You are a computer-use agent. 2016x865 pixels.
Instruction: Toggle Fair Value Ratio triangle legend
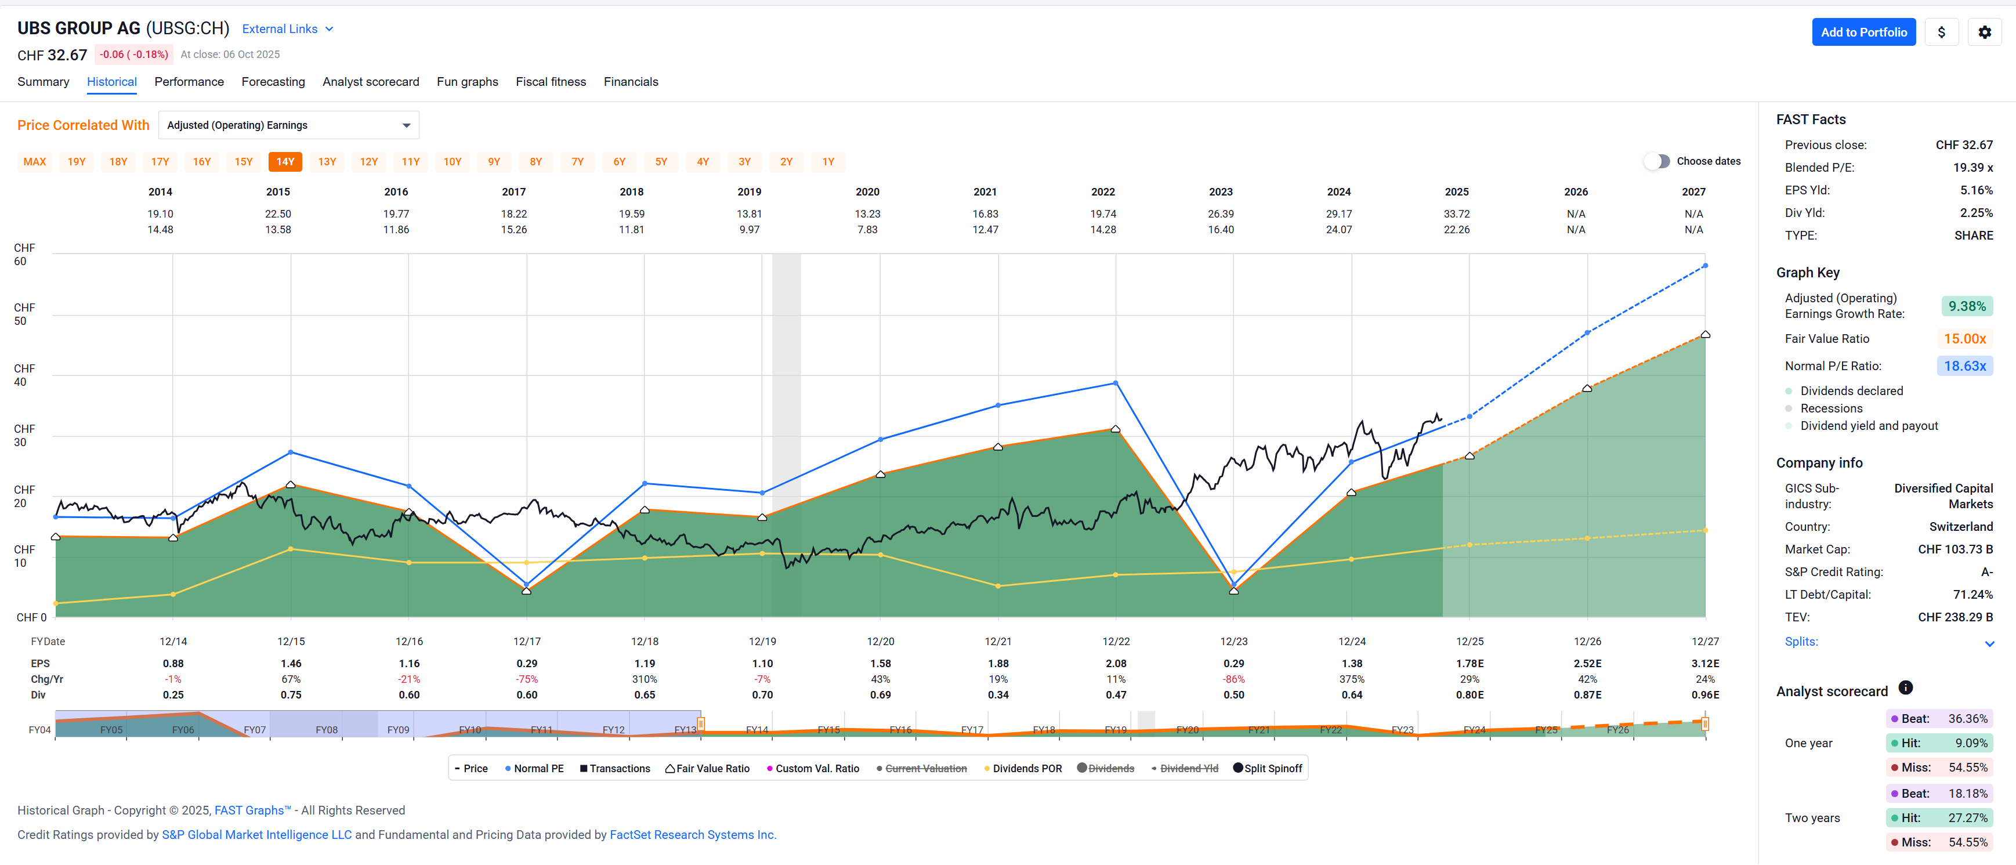click(x=707, y=769)
